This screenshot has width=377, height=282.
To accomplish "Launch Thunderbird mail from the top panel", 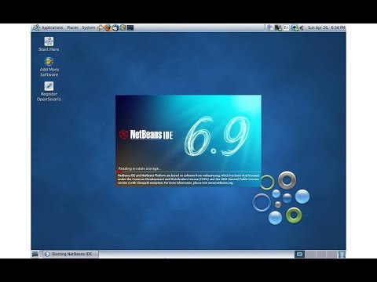I will (x=115, y=27).
